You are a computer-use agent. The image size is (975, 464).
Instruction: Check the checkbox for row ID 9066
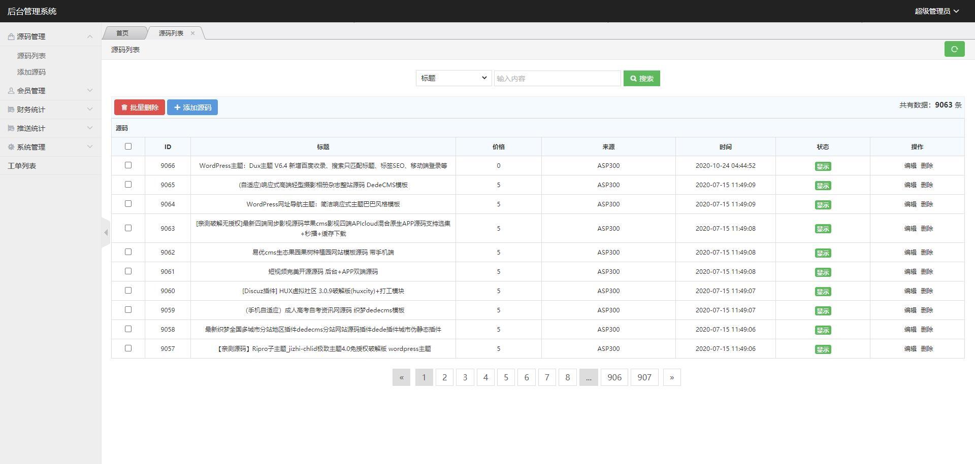128,165
